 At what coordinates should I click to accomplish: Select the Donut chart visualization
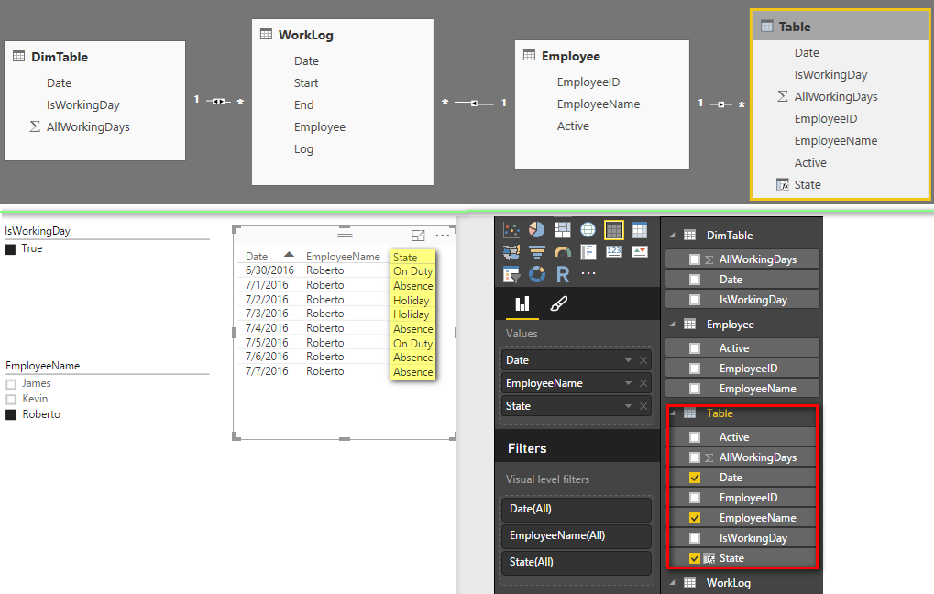(537, 274)
